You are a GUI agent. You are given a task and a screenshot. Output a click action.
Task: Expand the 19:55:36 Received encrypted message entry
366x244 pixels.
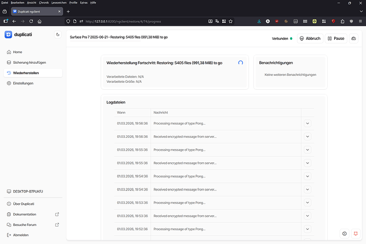307,163
